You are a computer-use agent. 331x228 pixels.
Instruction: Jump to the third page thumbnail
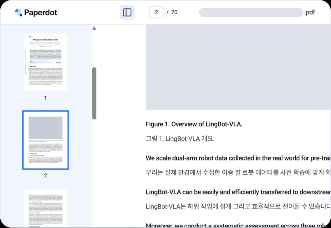coord(46,208)
